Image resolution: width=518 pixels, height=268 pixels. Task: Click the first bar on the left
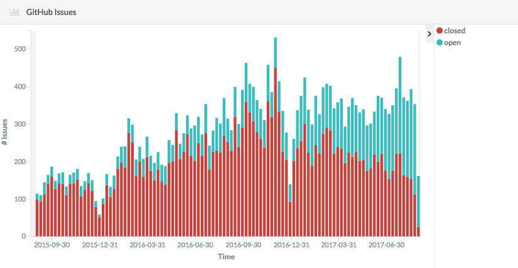coord(37,216)
